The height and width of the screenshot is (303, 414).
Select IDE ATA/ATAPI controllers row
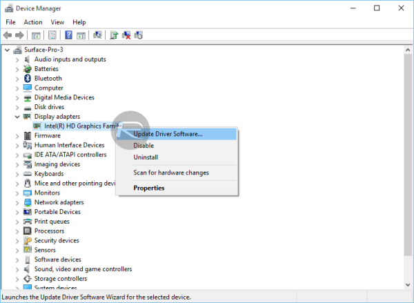point(70,155)
